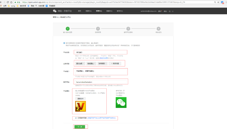Open the zving bookmark folder
Screen dimensions: 227x129
pyautogui.click(x=12, y=6)
